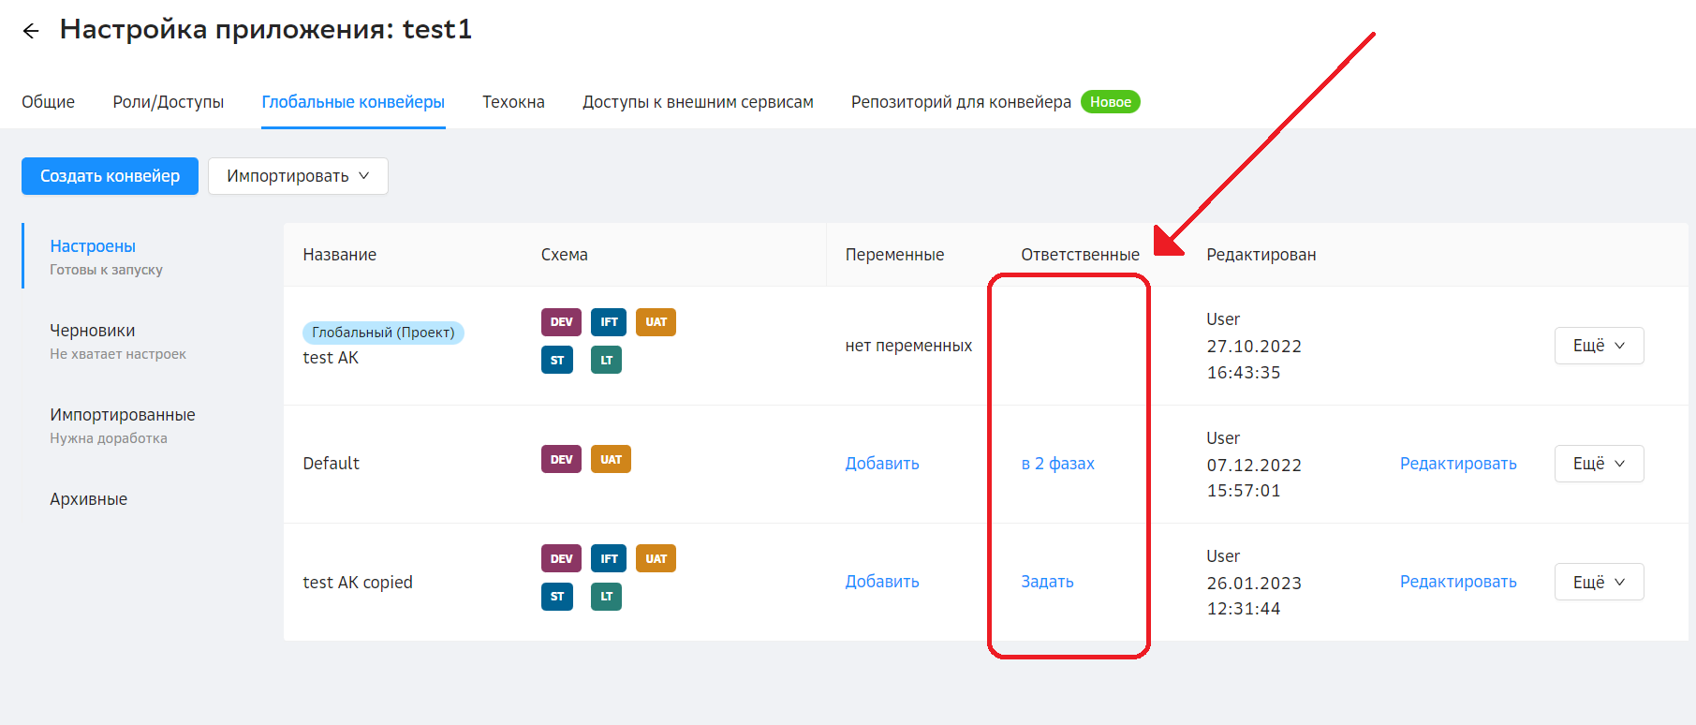
Task: Click the IFT badge in test AK copied row
Action: 609,559
